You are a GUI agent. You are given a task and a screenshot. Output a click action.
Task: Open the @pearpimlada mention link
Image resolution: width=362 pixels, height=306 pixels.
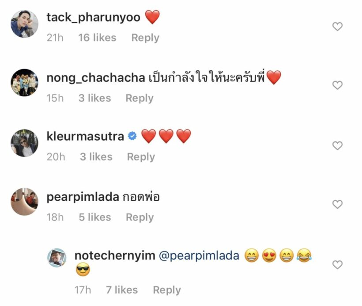(199, 256)
